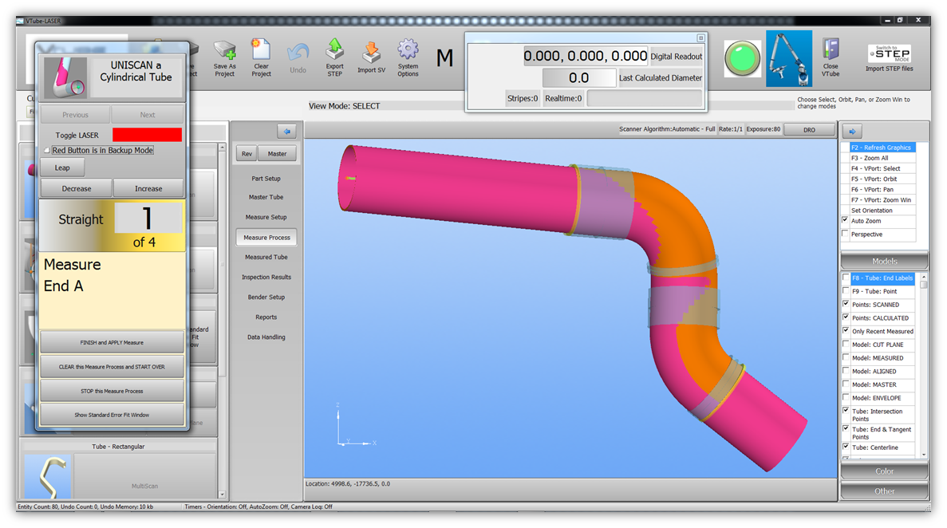The image size is (947, 528).
Task: Expand the Other panel section
Action: point(884,491)
